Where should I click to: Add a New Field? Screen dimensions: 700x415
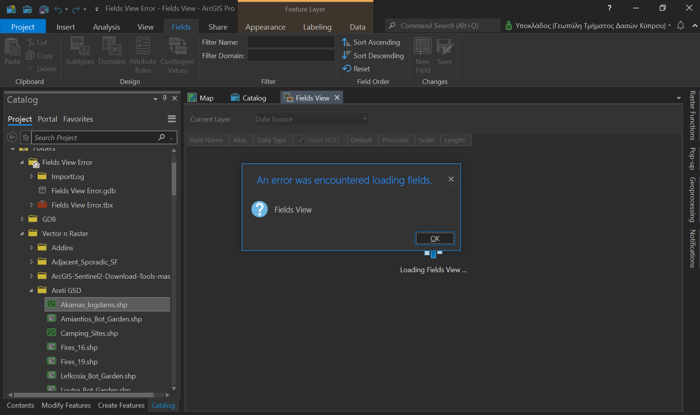(423, 56)
